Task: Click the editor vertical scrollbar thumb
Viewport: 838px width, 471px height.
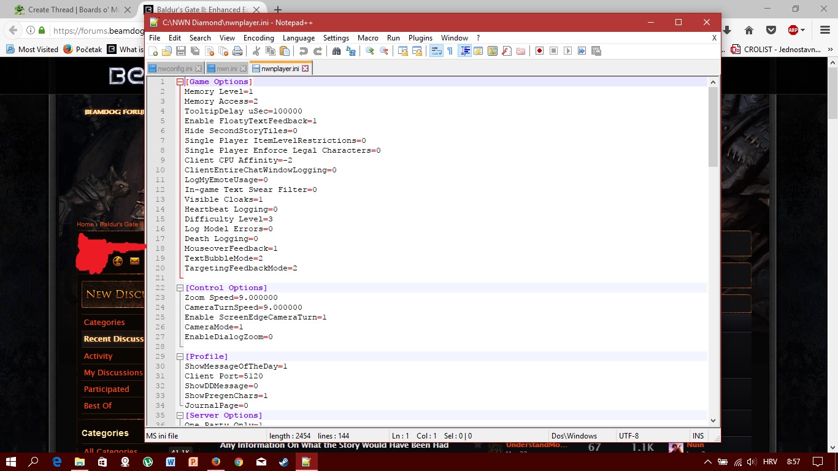Action: click(x=713, y=126)
